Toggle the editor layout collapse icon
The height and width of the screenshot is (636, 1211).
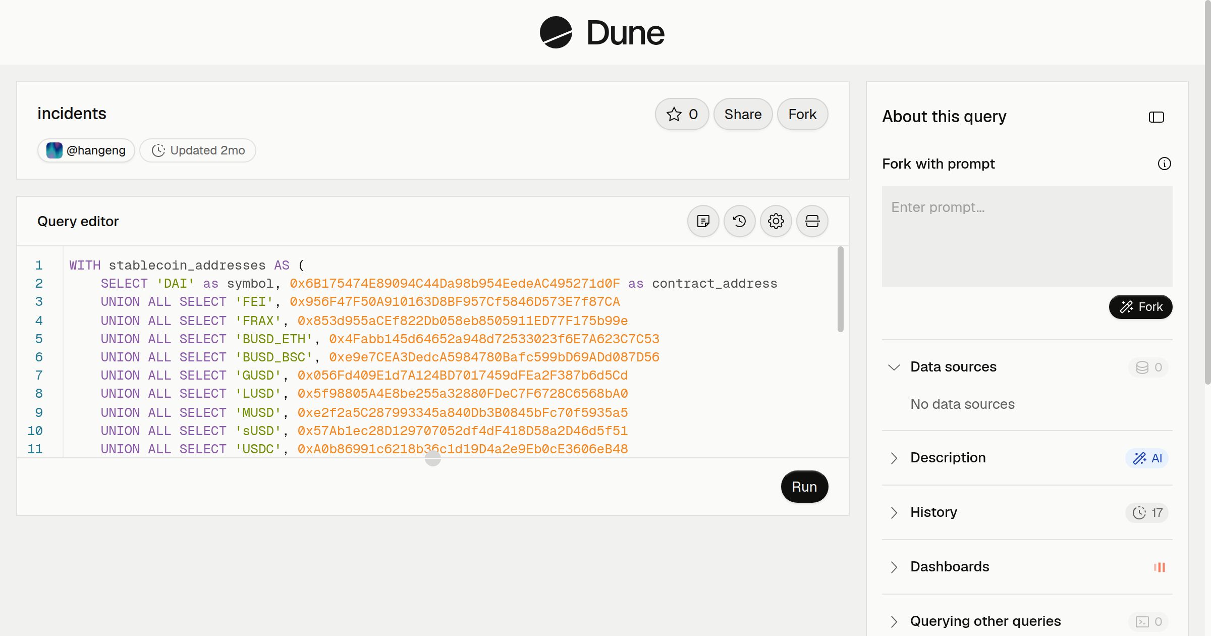pyautogui.click(x=812, y=221)
